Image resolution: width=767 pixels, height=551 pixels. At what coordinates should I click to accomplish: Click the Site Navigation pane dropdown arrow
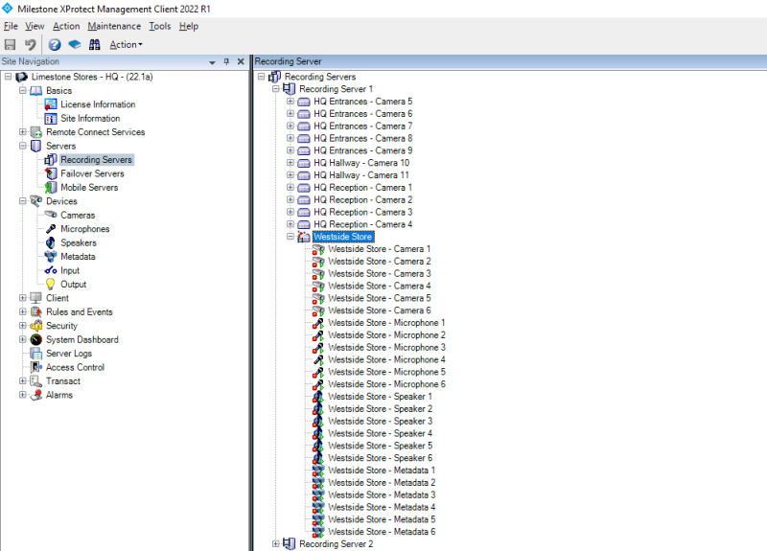coord(212,62)
